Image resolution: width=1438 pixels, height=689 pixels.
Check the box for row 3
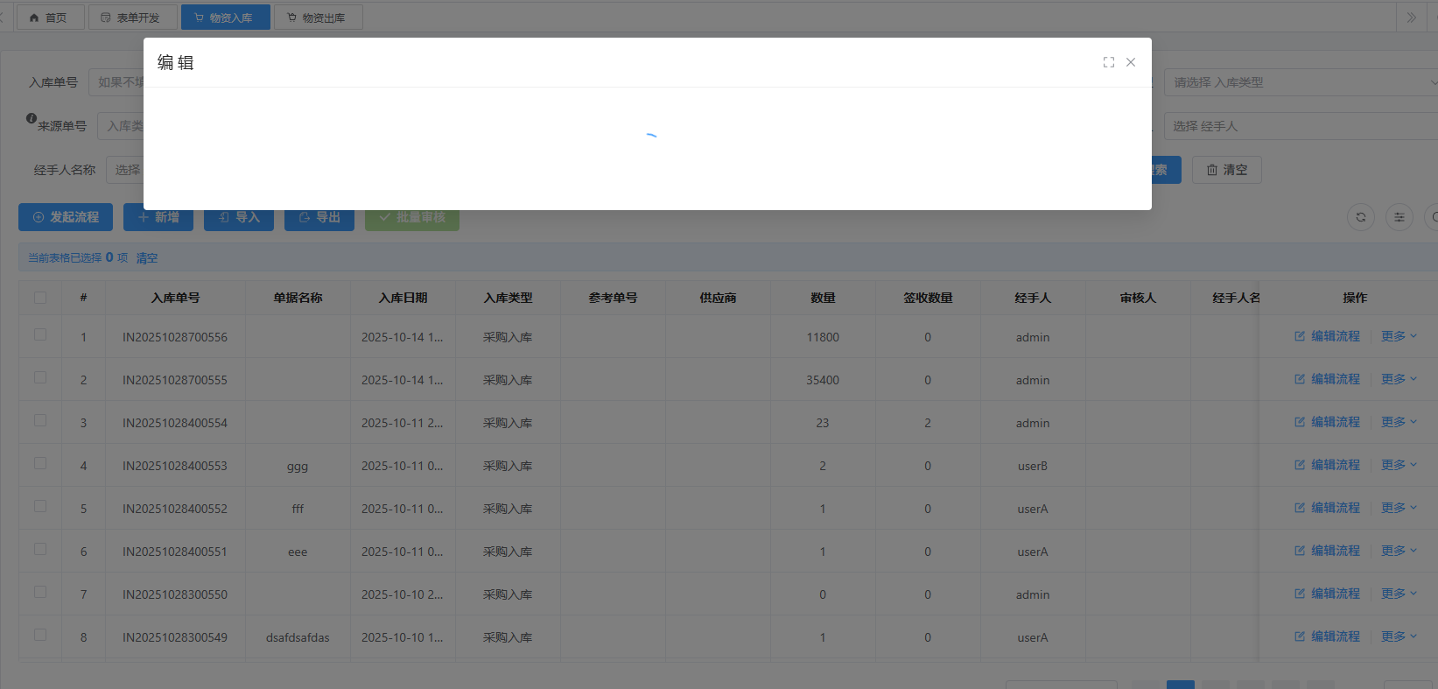tap(40, 421)
